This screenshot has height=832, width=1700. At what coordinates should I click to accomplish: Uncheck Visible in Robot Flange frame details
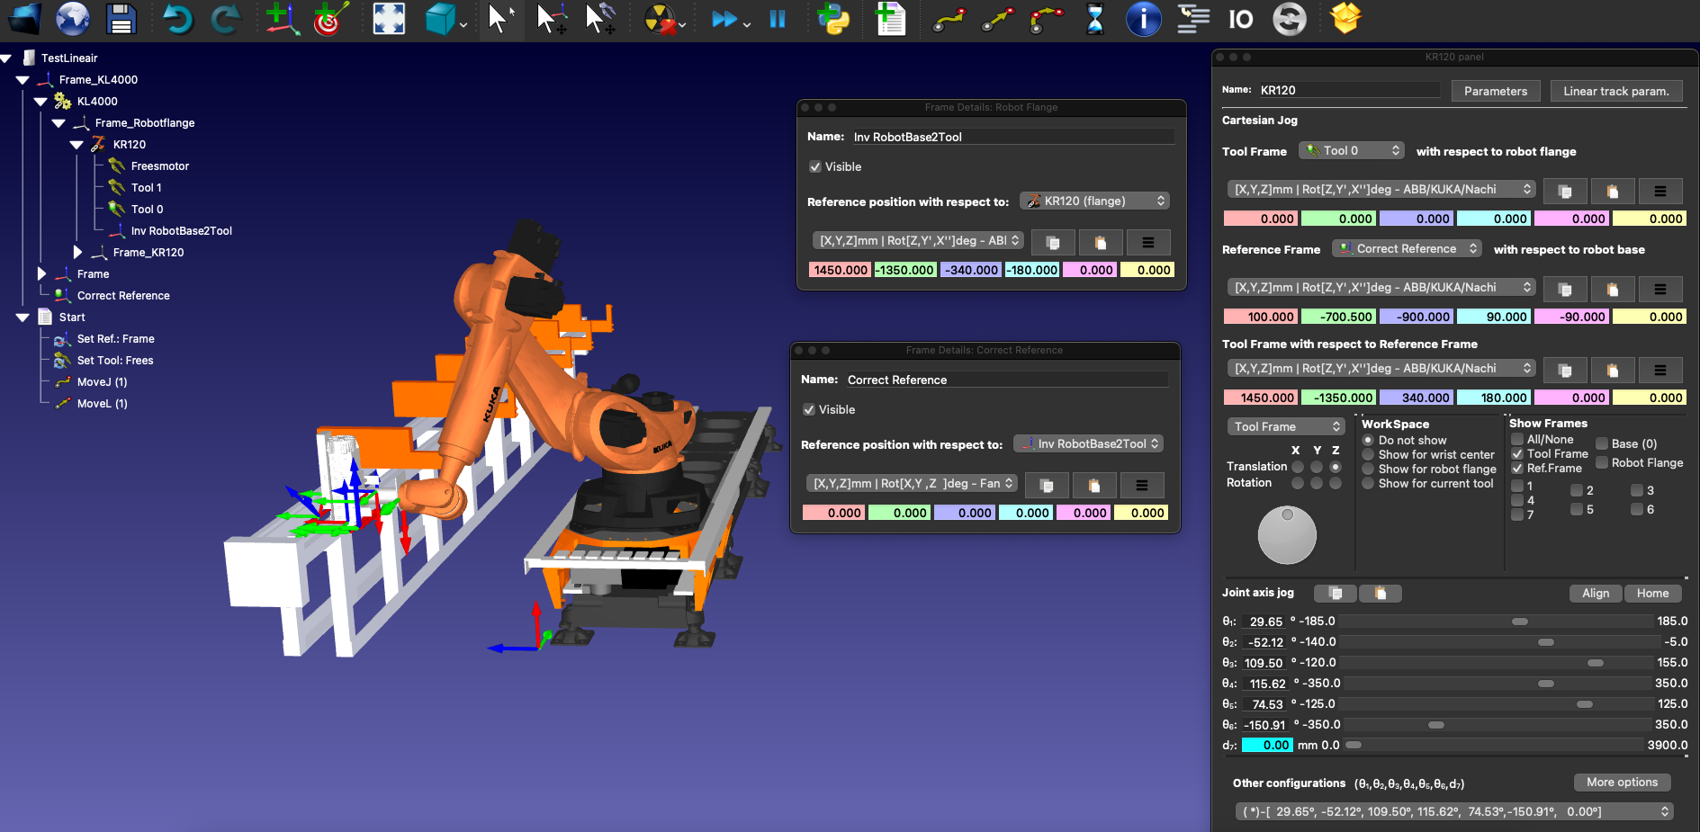tap(815, 167)
